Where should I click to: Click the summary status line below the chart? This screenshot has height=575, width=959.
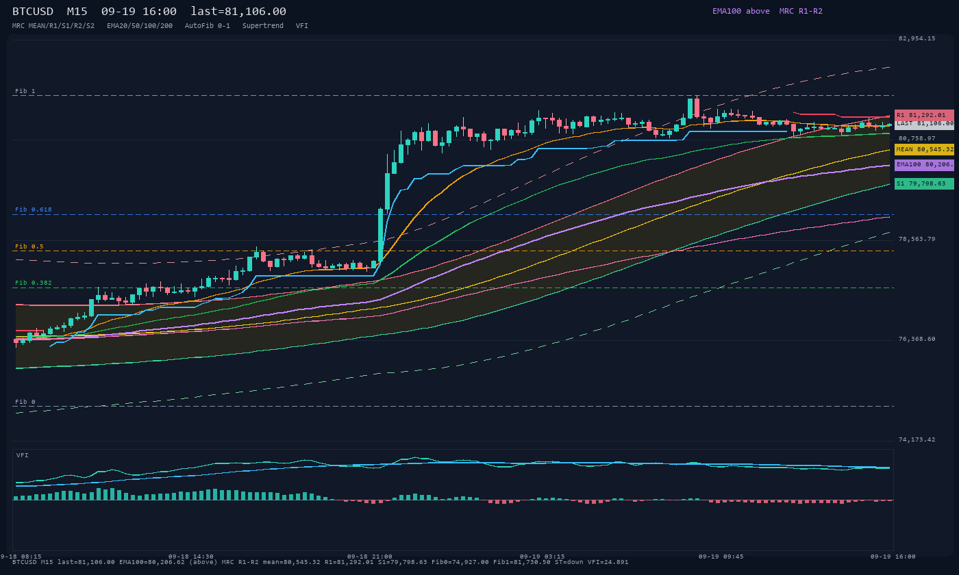pos(321,562)
